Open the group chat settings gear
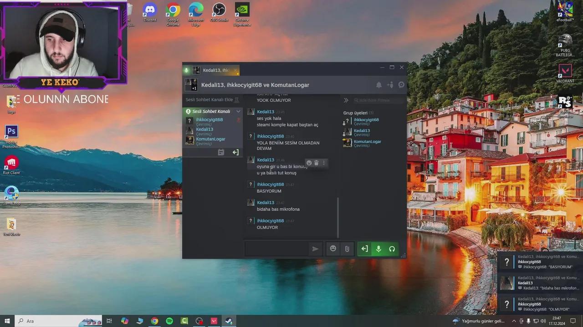 pyautogui.click(x=401, y=85)
